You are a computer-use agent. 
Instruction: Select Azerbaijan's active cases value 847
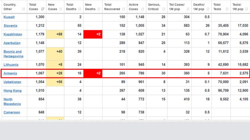(141, 43)
